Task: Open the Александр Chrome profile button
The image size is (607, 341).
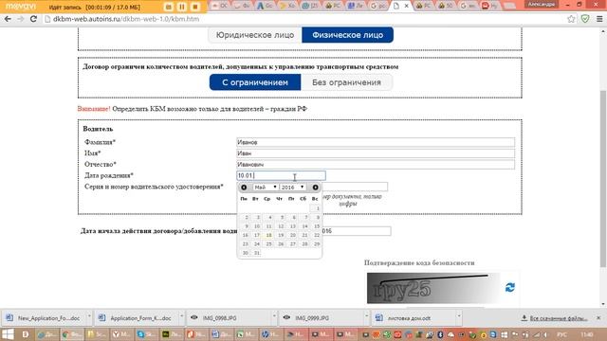Action: (542, 4)
